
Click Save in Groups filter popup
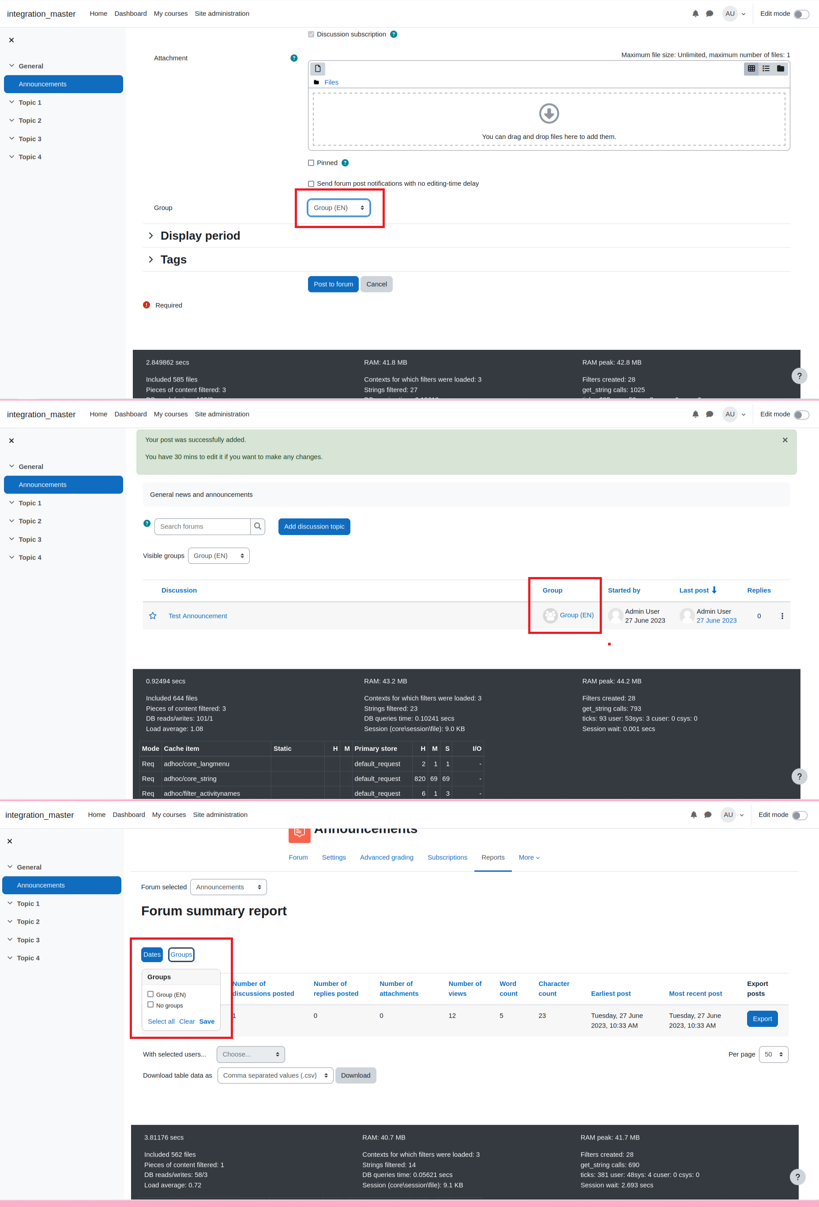click(207, 1022)
